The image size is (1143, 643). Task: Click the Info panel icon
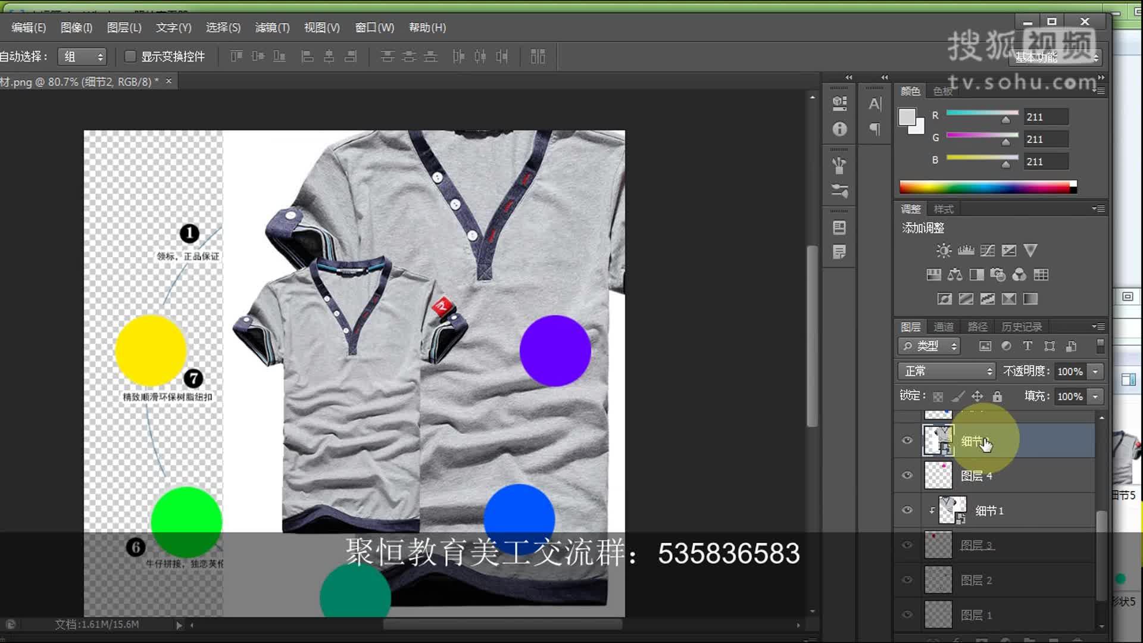point(839,129)
